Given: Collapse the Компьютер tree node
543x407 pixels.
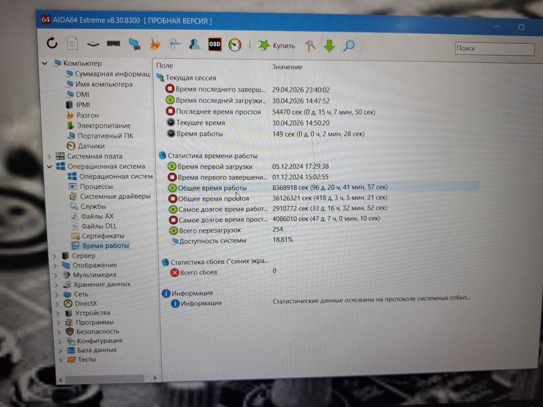Looking at the screenshot, I should [45, 63].
